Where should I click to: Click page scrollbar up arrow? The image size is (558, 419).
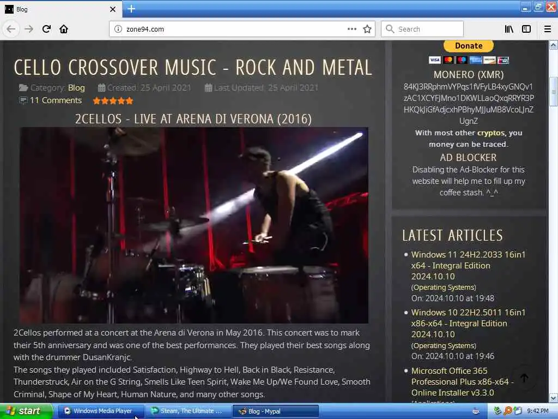pos(554,45)
